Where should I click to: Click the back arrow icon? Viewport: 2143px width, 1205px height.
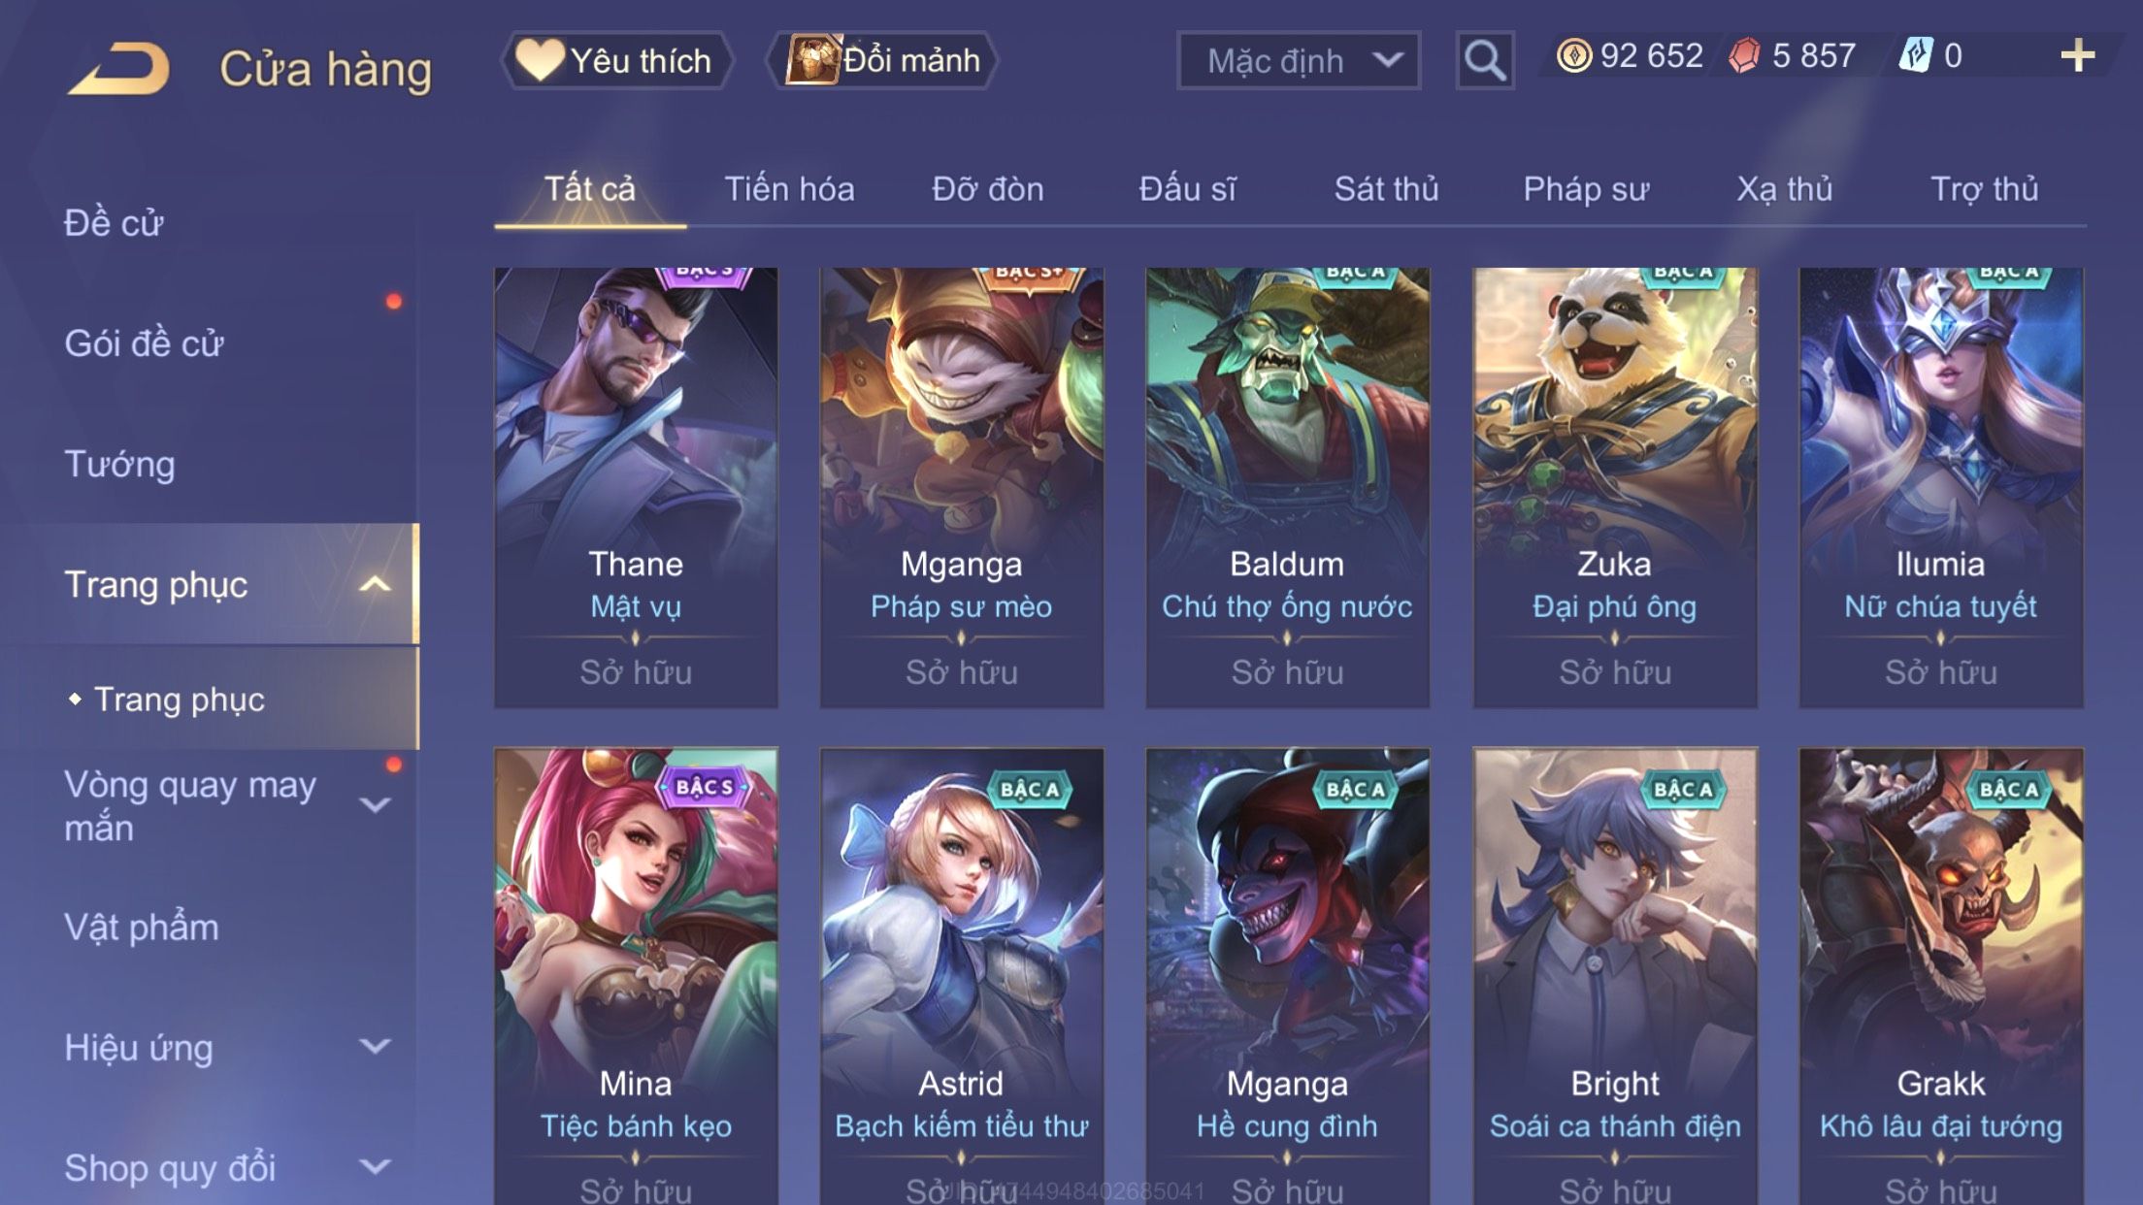click(x=118, y=68)
